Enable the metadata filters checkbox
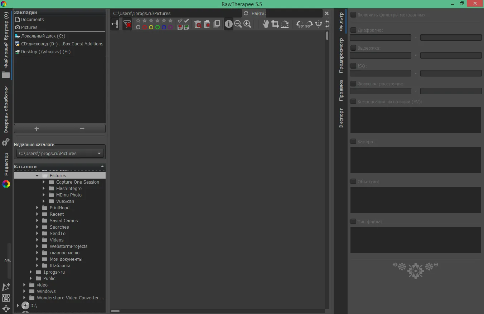 (x=353, y=15)
